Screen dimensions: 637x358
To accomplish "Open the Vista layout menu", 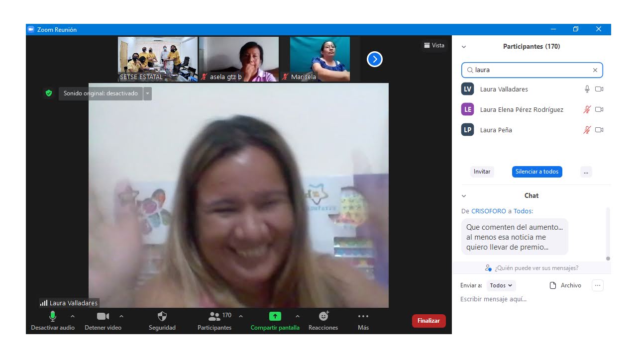I will (x=434, y=45).
